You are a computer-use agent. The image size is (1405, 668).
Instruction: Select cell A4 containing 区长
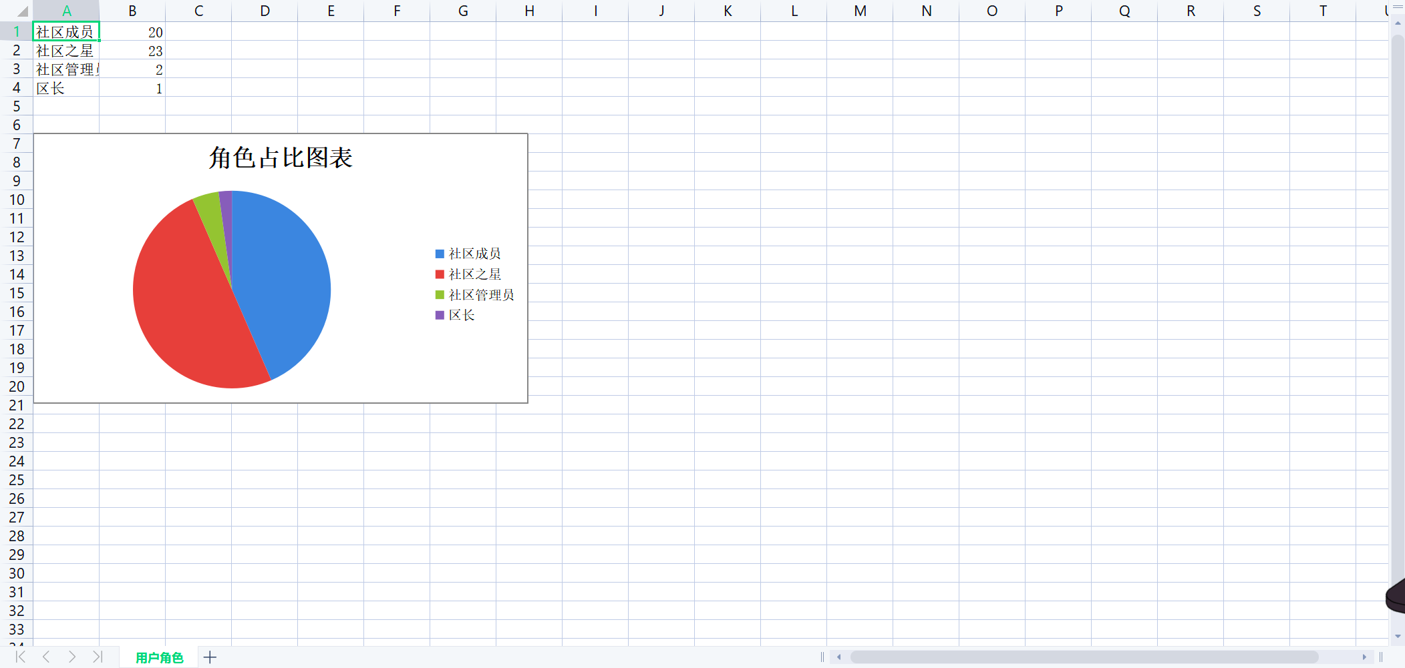pos(66,87)
